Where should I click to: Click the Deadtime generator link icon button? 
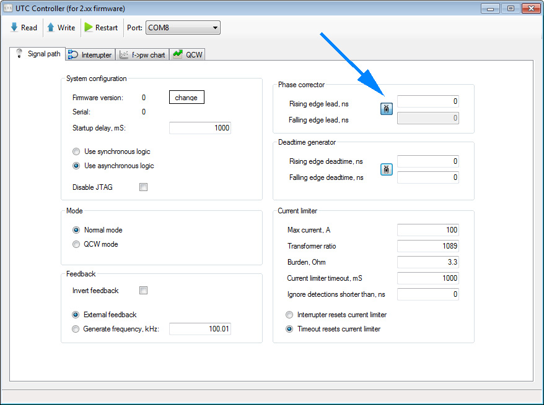click(387, 169)
